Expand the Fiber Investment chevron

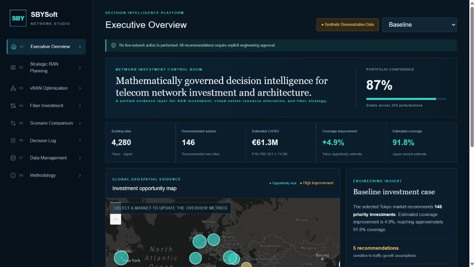pyautogui.click(x=80, y=106)
